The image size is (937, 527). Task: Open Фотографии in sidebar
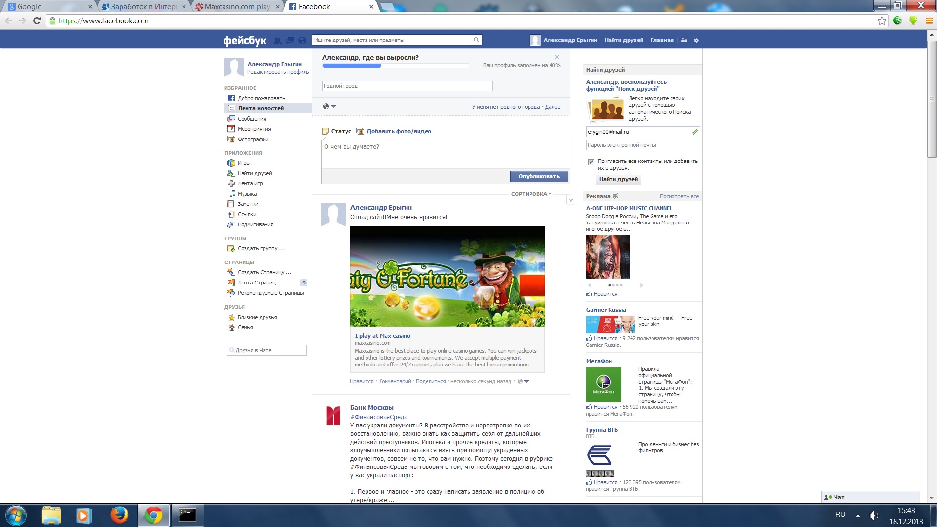tap(253, 139)
